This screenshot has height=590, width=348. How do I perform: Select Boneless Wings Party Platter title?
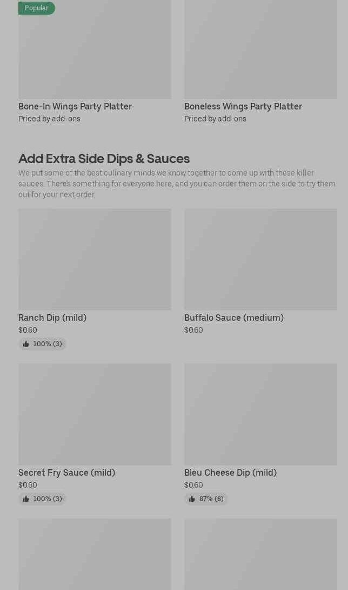[243, 107]
